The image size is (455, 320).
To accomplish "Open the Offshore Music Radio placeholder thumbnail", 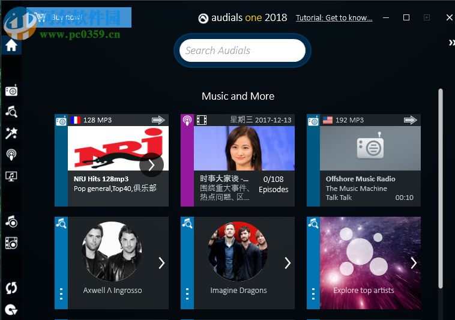I will tap(370, 148).
